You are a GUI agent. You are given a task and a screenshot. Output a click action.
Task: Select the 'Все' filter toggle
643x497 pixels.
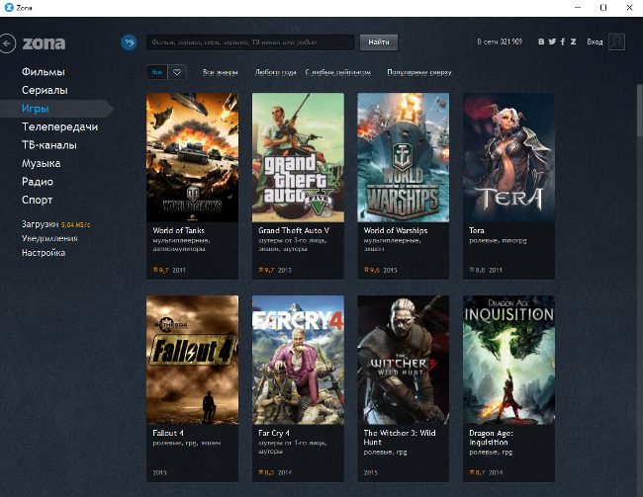pos(156,72)
